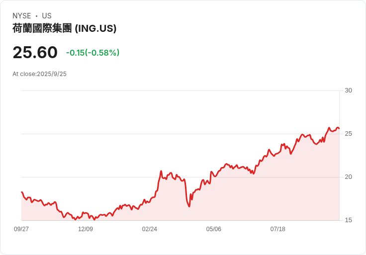Image resolution: width=366 pixels, height=255 pixels.
Task: Click the NYSE exchange label
Action: 21,16
